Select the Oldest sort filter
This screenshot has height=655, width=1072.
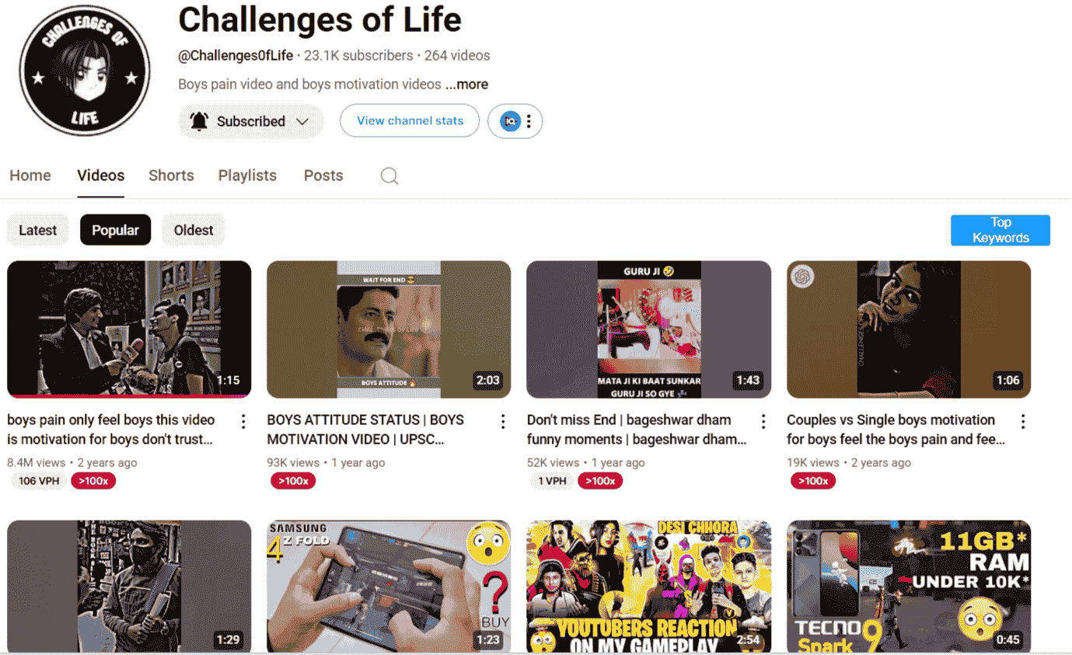point(194,230)
